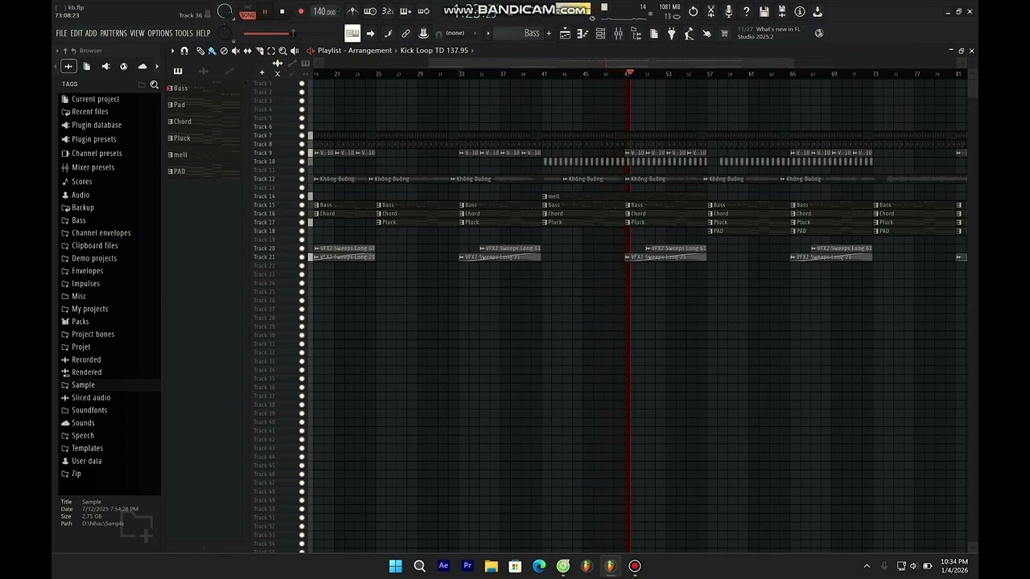
Task: Toggle wait for input to start
Action: 370,11
